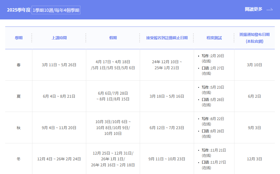
Task: Open the 閱讀更多 link
Action: (x=254, y=9)
